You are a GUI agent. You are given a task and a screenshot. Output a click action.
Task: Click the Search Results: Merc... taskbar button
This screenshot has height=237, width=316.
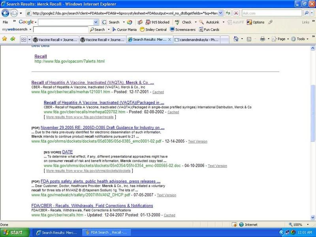pyautogui.click(x=57, y=233)
